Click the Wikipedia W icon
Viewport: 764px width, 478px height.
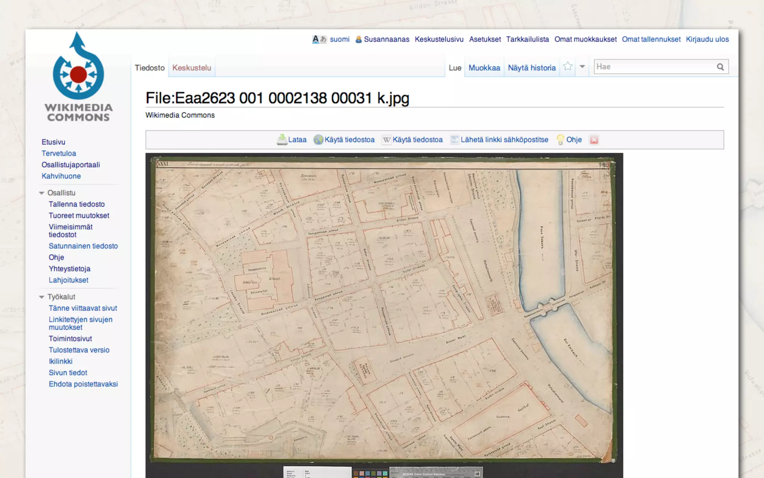tap(387, 140)
